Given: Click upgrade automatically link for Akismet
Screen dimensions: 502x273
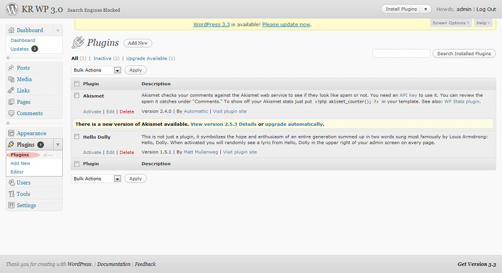Looking at the screenshot, I should coord(294,124).
